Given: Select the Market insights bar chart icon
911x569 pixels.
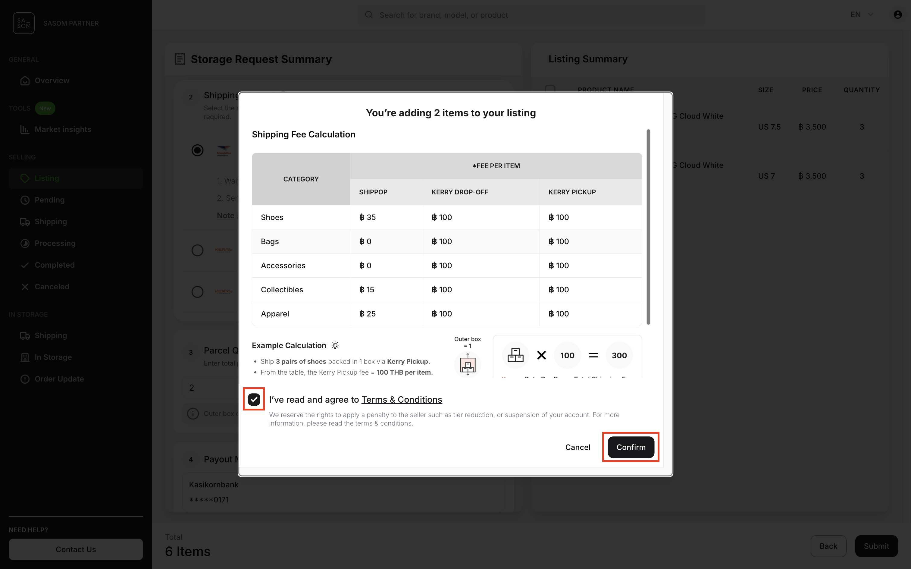Looking at the screenshot, I should click(x=24, y=129).
